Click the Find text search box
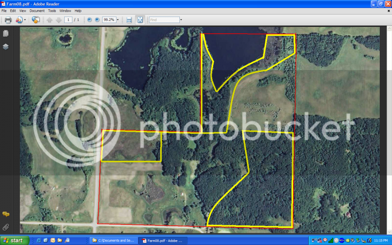Image resolution: width=392 pixels, height=245 pixels. coord(164,20)
